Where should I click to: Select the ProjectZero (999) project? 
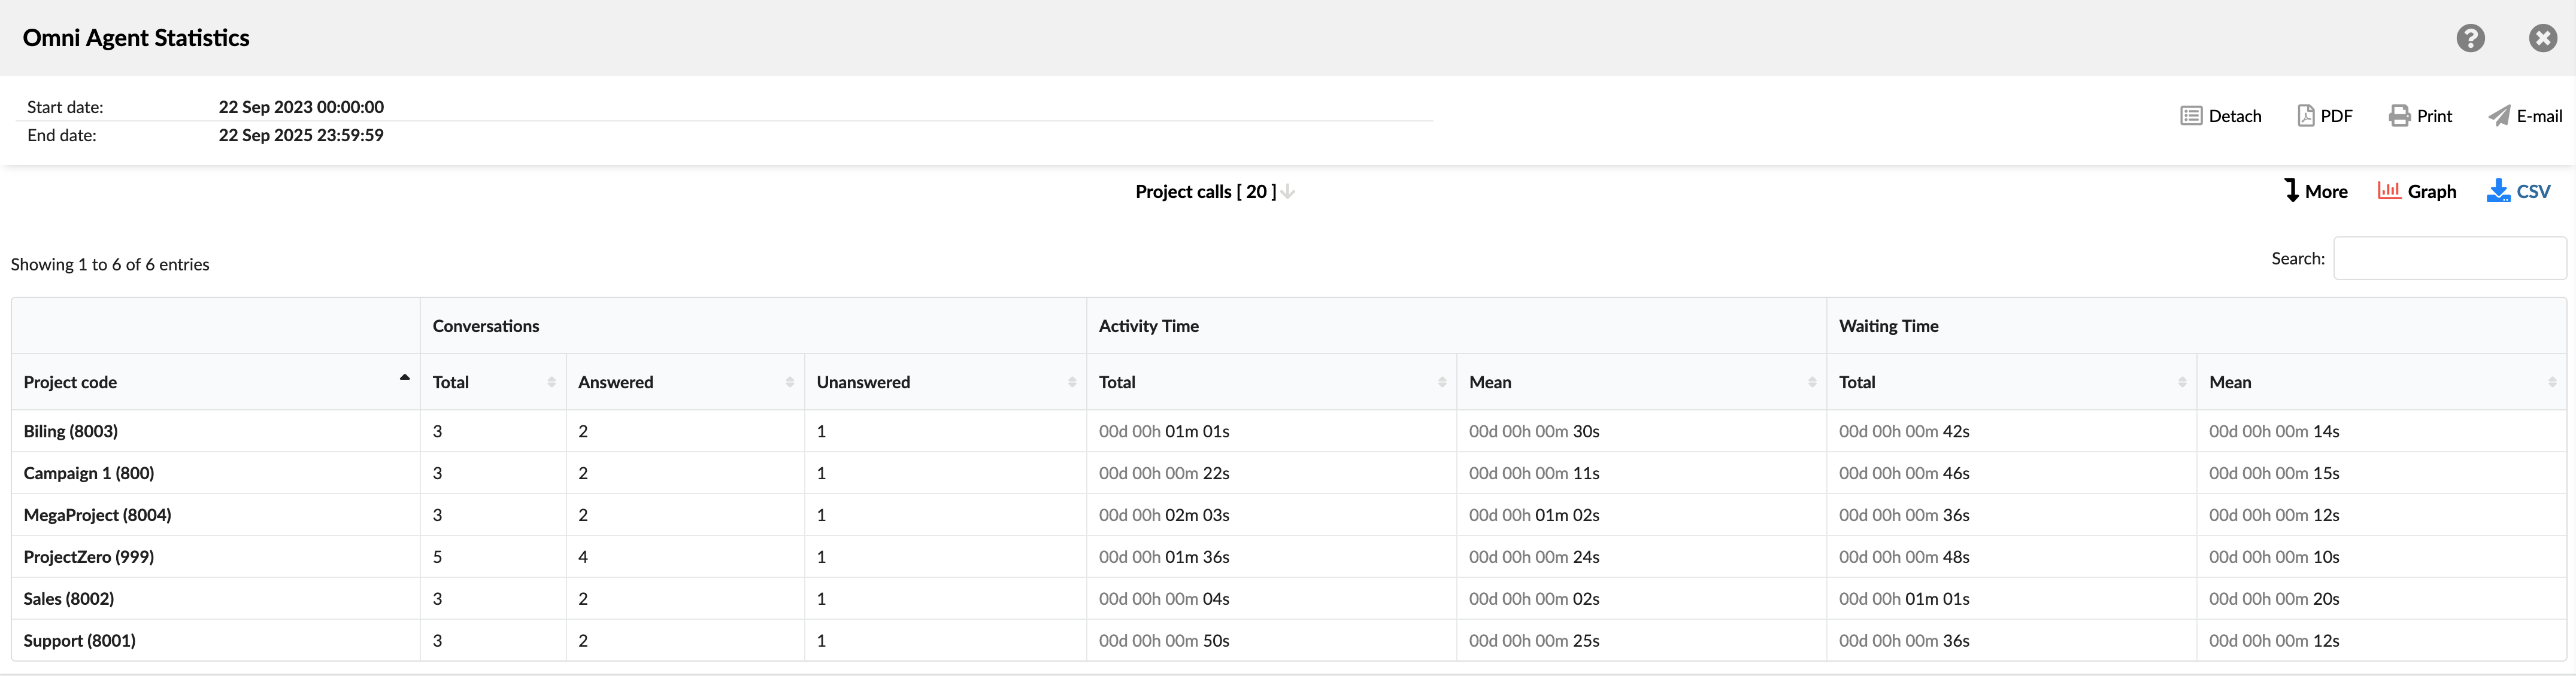click(x=88, y=556)
